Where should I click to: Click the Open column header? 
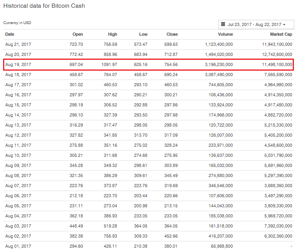78,34
